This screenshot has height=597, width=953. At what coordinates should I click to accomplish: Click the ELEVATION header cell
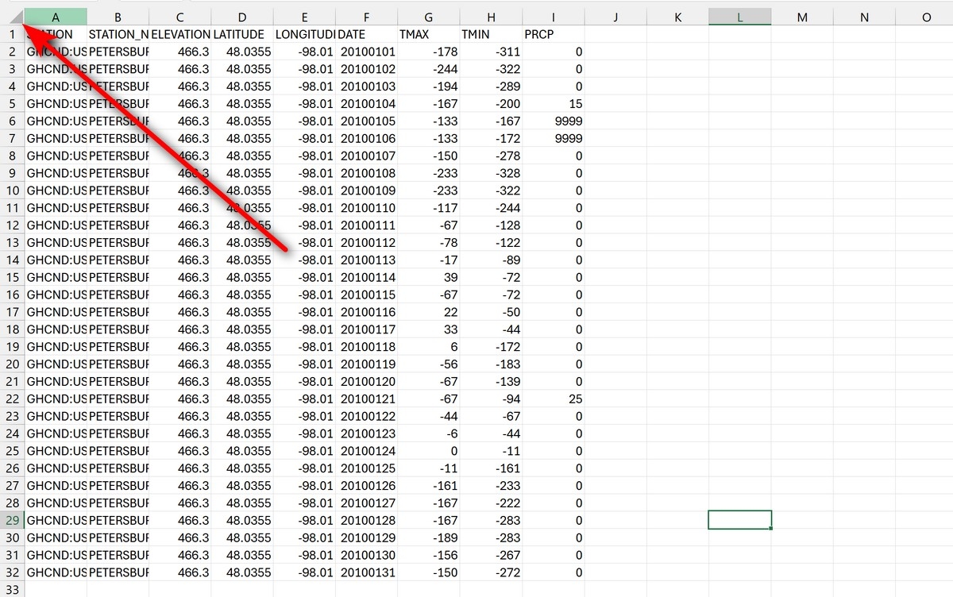pos(180,34)
